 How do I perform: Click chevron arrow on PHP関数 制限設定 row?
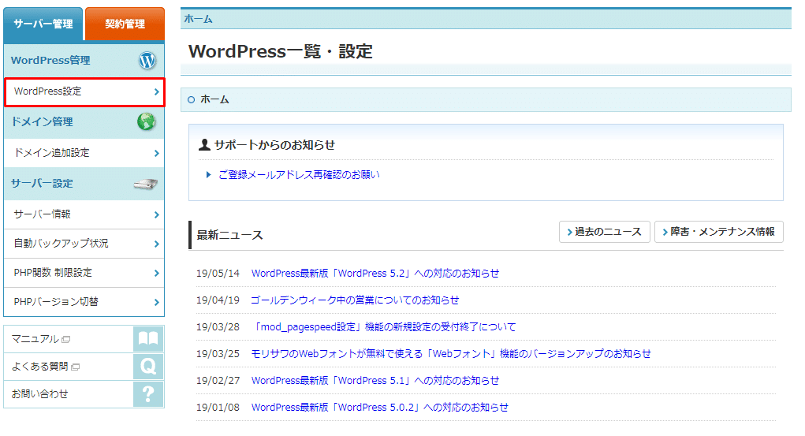click(x=157, y=274)
